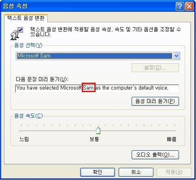Viewport: 196px width, 180px height.
Task: Click the text-to-speech head icon
Action: pyautogui.click(x=17, y=34)
